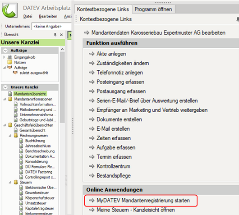Viewport: 239px width, 215px height.
Task: Collapse the Aufträge tree node
Action: pos(5,68)
